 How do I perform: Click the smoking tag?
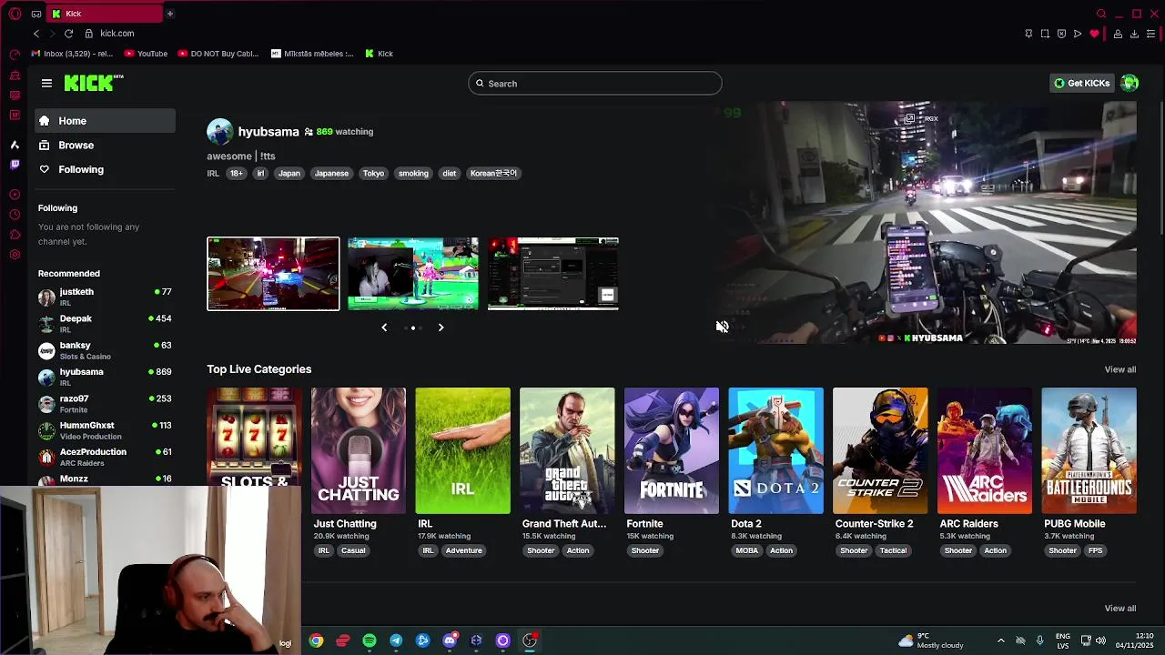coord(413,173)
